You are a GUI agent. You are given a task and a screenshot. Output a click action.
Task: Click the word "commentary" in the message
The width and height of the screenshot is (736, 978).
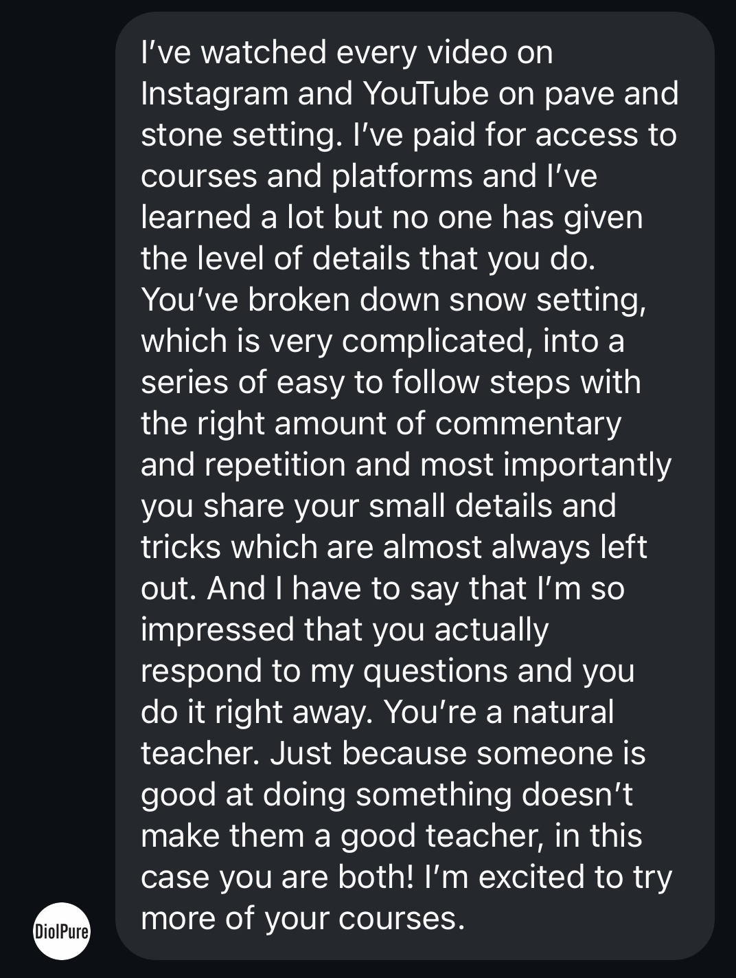click(x=528, y=424)
